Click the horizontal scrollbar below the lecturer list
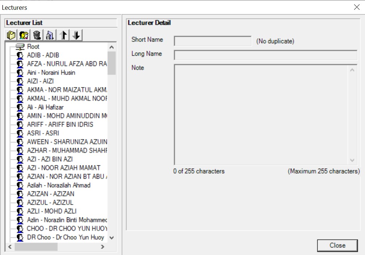Image resolution: width=365 pixels, height=255 pixels. tap(36, 247)
